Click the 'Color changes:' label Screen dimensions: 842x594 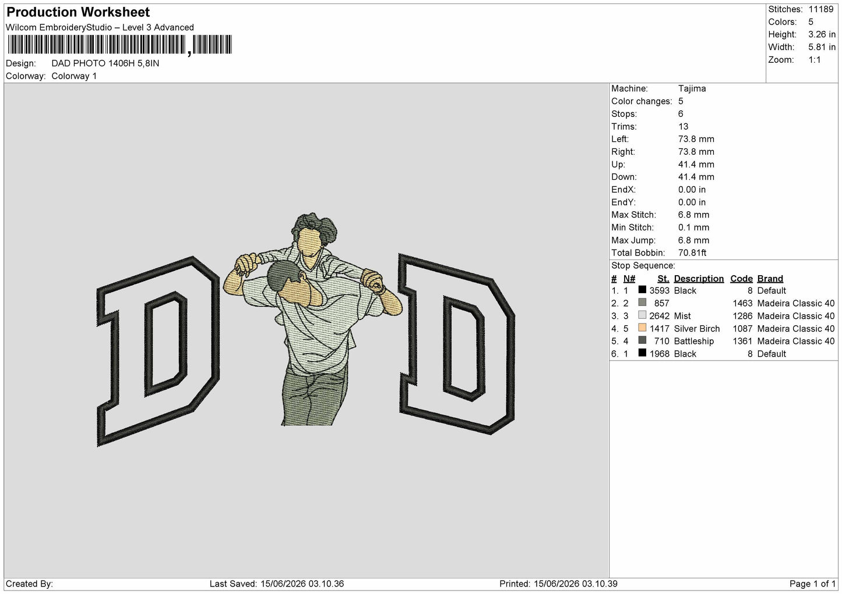coord(642,101)
